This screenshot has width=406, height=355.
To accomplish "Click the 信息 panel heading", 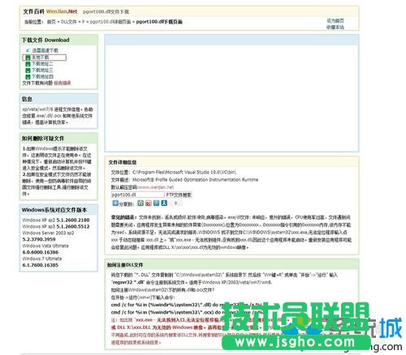I will click(27, 99).
